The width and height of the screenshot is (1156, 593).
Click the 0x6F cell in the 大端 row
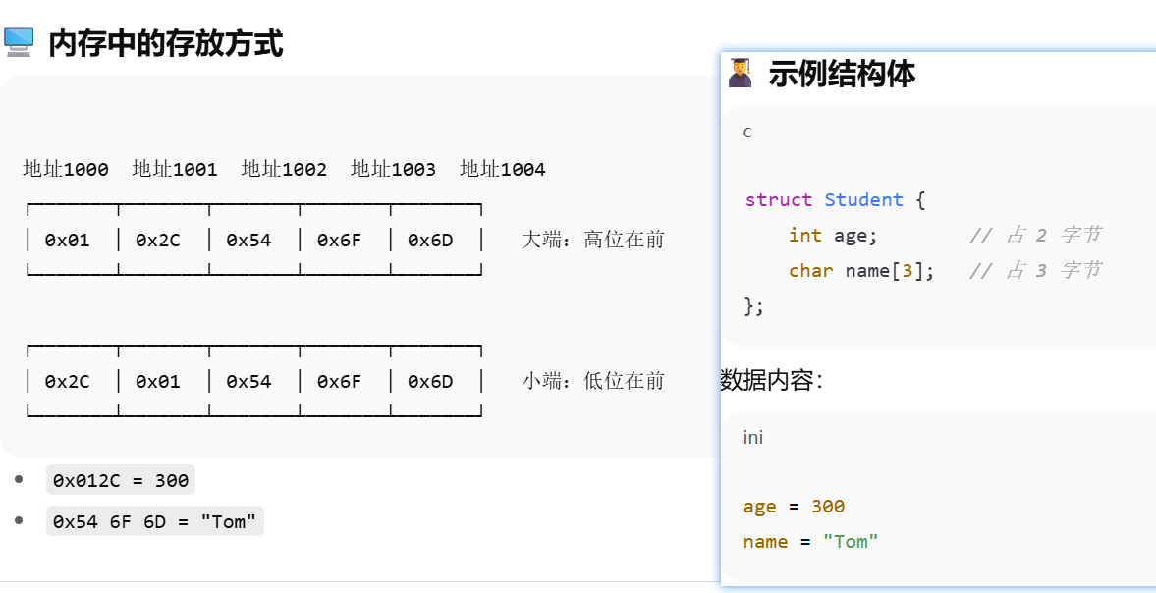point(340,241)
